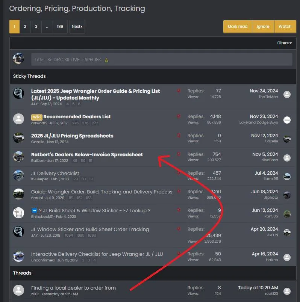300x302 pixels.
Task: Click the sticky pin on 2025 Pricing Spreadsheets
Action: (x=179, y=135)
